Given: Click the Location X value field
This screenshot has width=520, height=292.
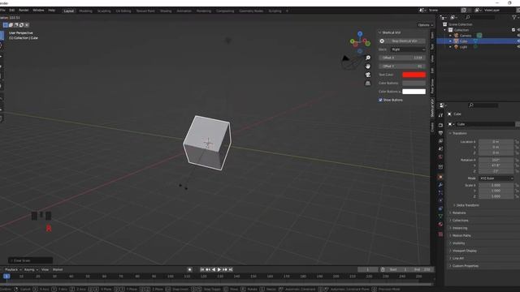Looking at the screenshot, I should click(x=496, y=142).
